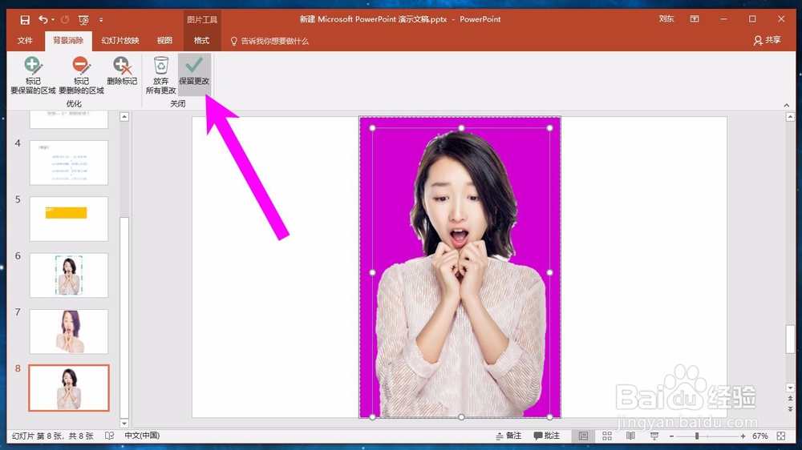Image resolution: width=802 pixels, height=450 pixels.
Task: Switch to 幻灯片放映 tab
Action: [120, 40]
